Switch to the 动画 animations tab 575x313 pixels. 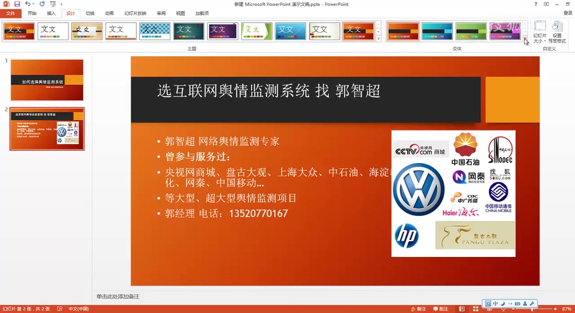[109, 14]
